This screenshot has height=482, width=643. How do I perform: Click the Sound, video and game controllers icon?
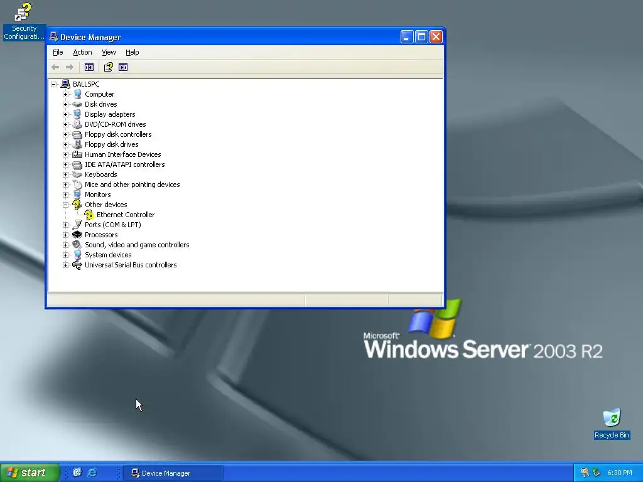click(x=77, y=245)
